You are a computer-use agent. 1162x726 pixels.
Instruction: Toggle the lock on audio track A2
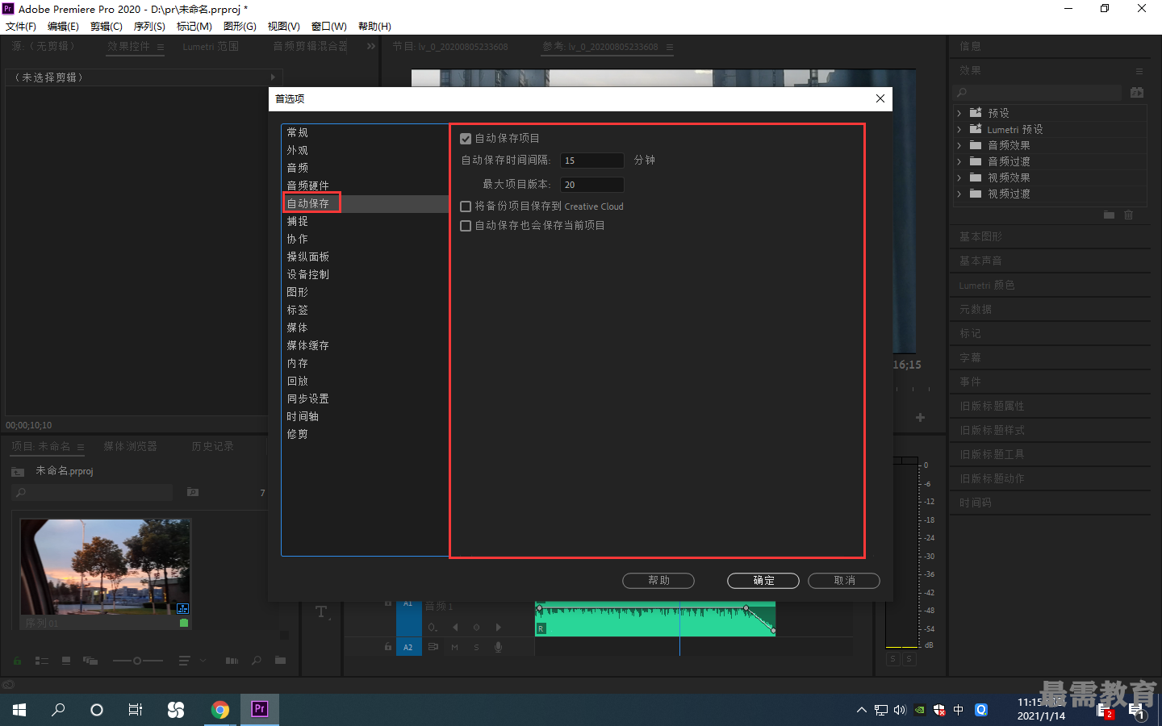[388, 647]
